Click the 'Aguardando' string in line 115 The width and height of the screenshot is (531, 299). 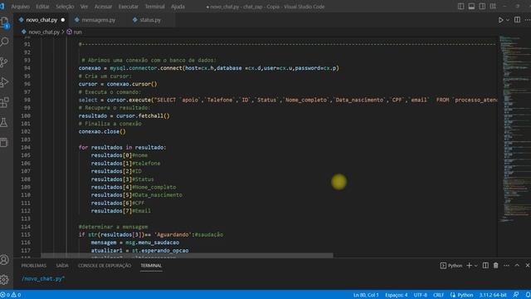coord(173,234)
